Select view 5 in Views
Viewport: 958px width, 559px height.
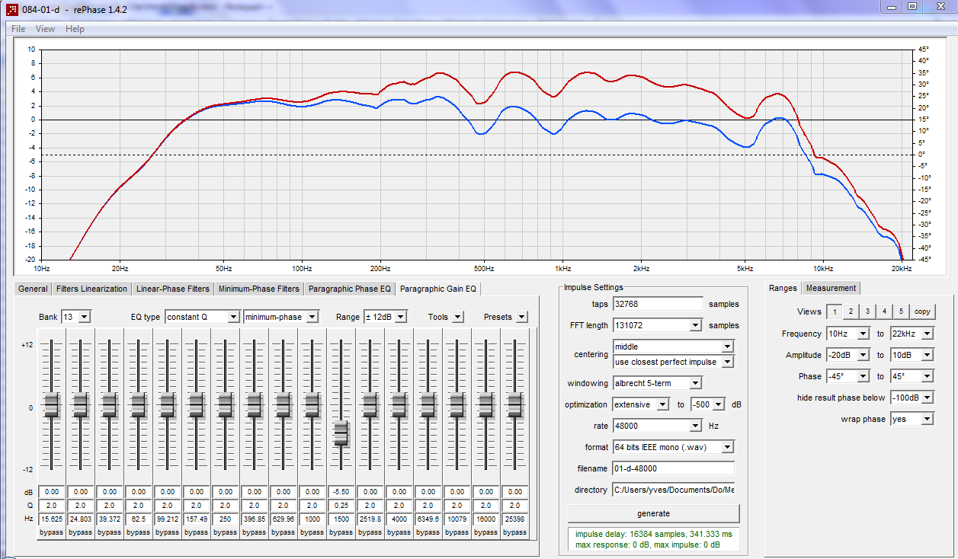point(901,311)
